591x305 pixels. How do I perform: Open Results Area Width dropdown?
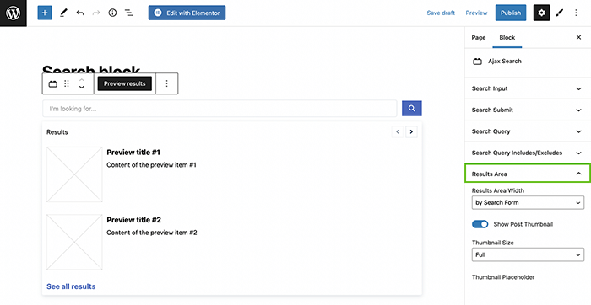[528, 202]
